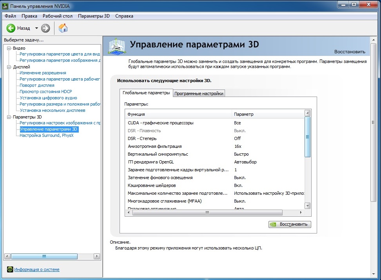Select the Вертикальный синхроимпульс row
The image size is (381, 280).
[x=215, y=154]
